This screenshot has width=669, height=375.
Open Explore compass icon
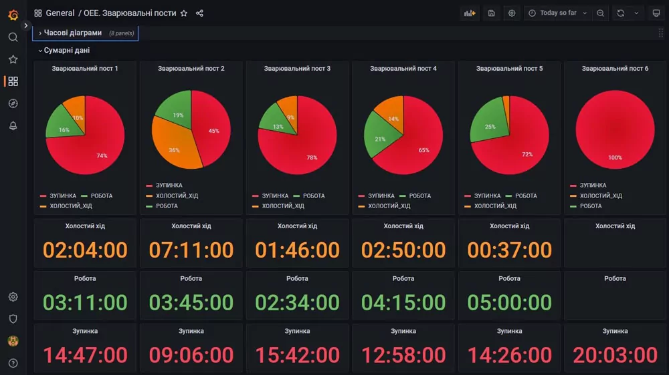pos(13,103)
